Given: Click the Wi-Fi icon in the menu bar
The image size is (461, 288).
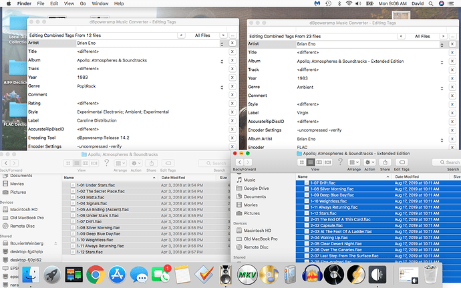Looking at the screenshot, I should tap(349, 3).
